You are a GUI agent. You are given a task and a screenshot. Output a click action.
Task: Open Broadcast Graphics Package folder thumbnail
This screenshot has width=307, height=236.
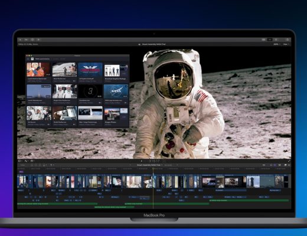pyautogui.click(x=116, y=70)
